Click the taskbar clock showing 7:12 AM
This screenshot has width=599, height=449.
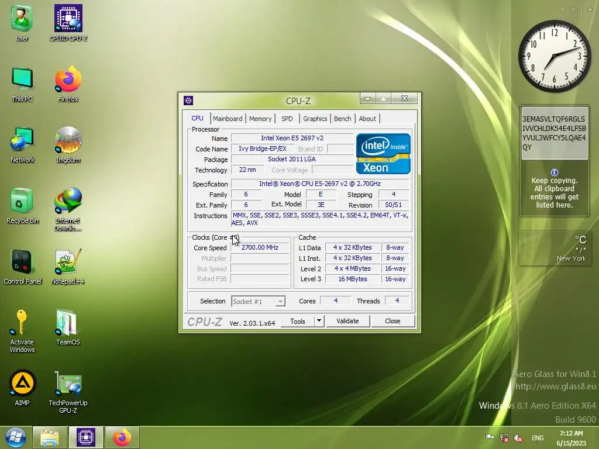(571, 438)
